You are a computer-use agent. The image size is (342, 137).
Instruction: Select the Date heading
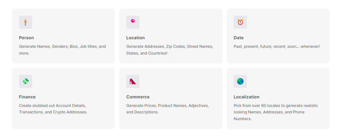tap(239, 38)
